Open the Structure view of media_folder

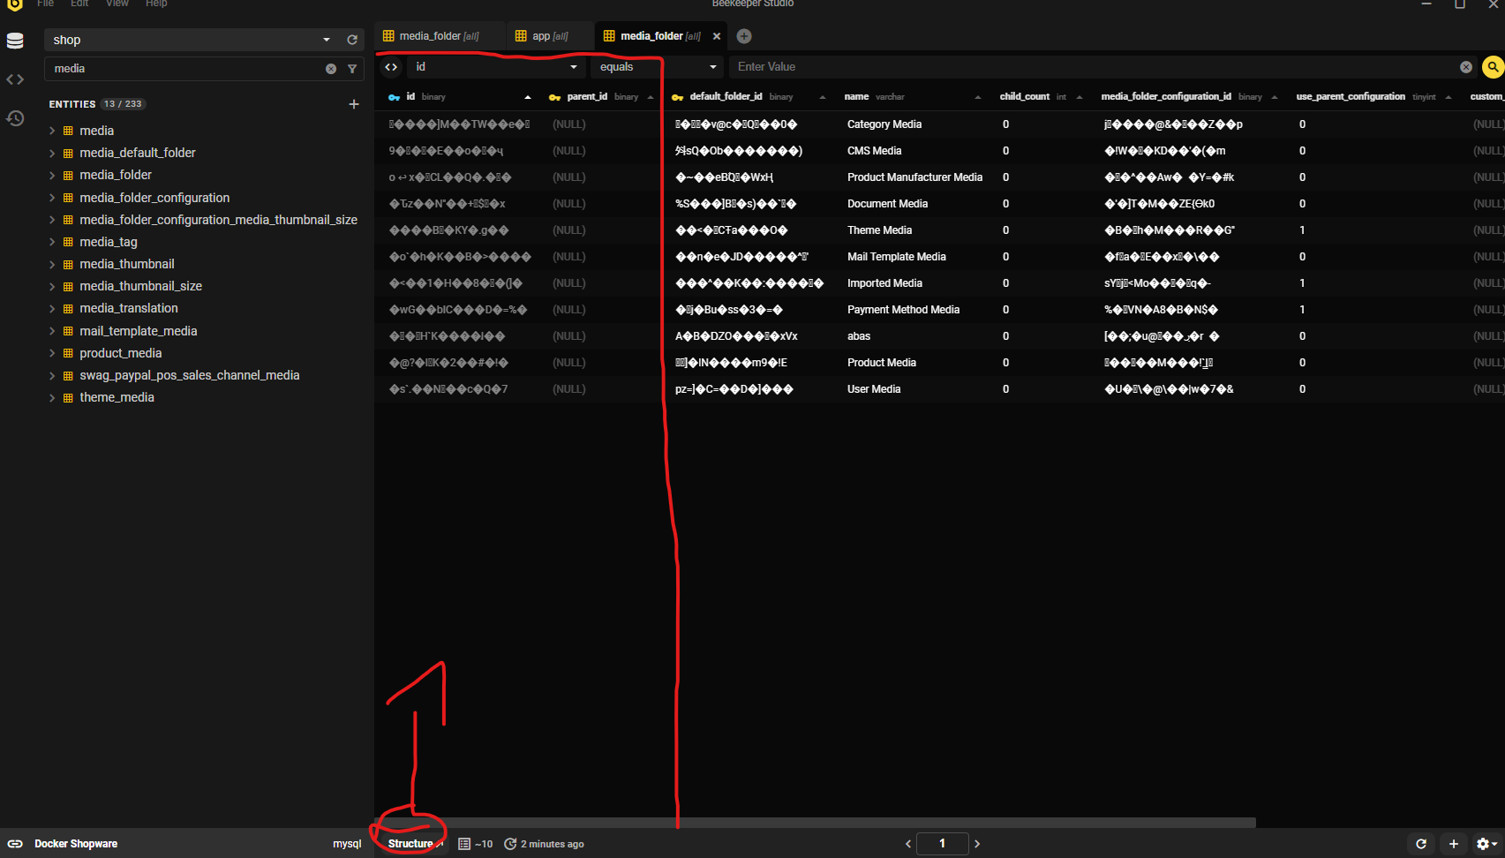click(409, 843)
